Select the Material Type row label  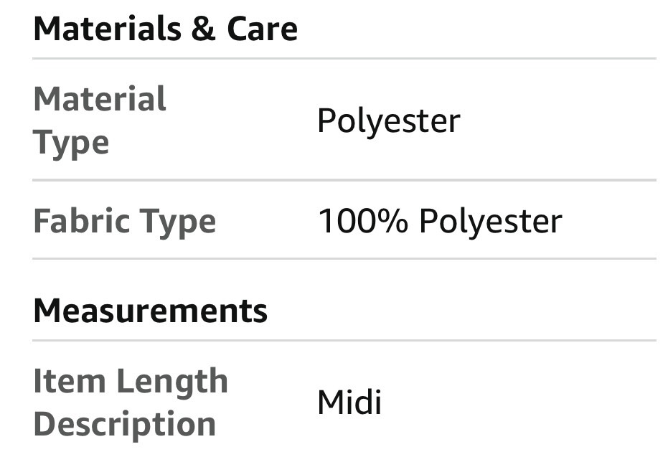coord(100,120)
